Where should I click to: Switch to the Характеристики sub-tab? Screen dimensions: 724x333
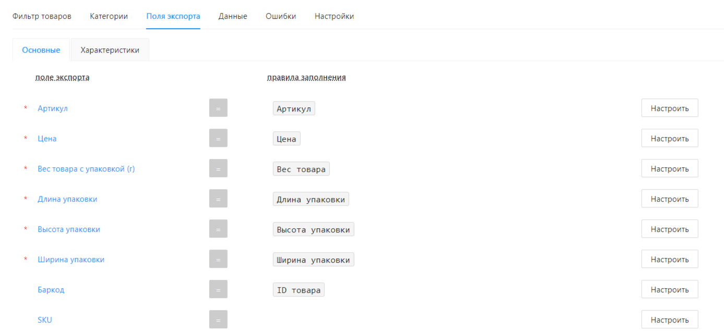[110, 50]
